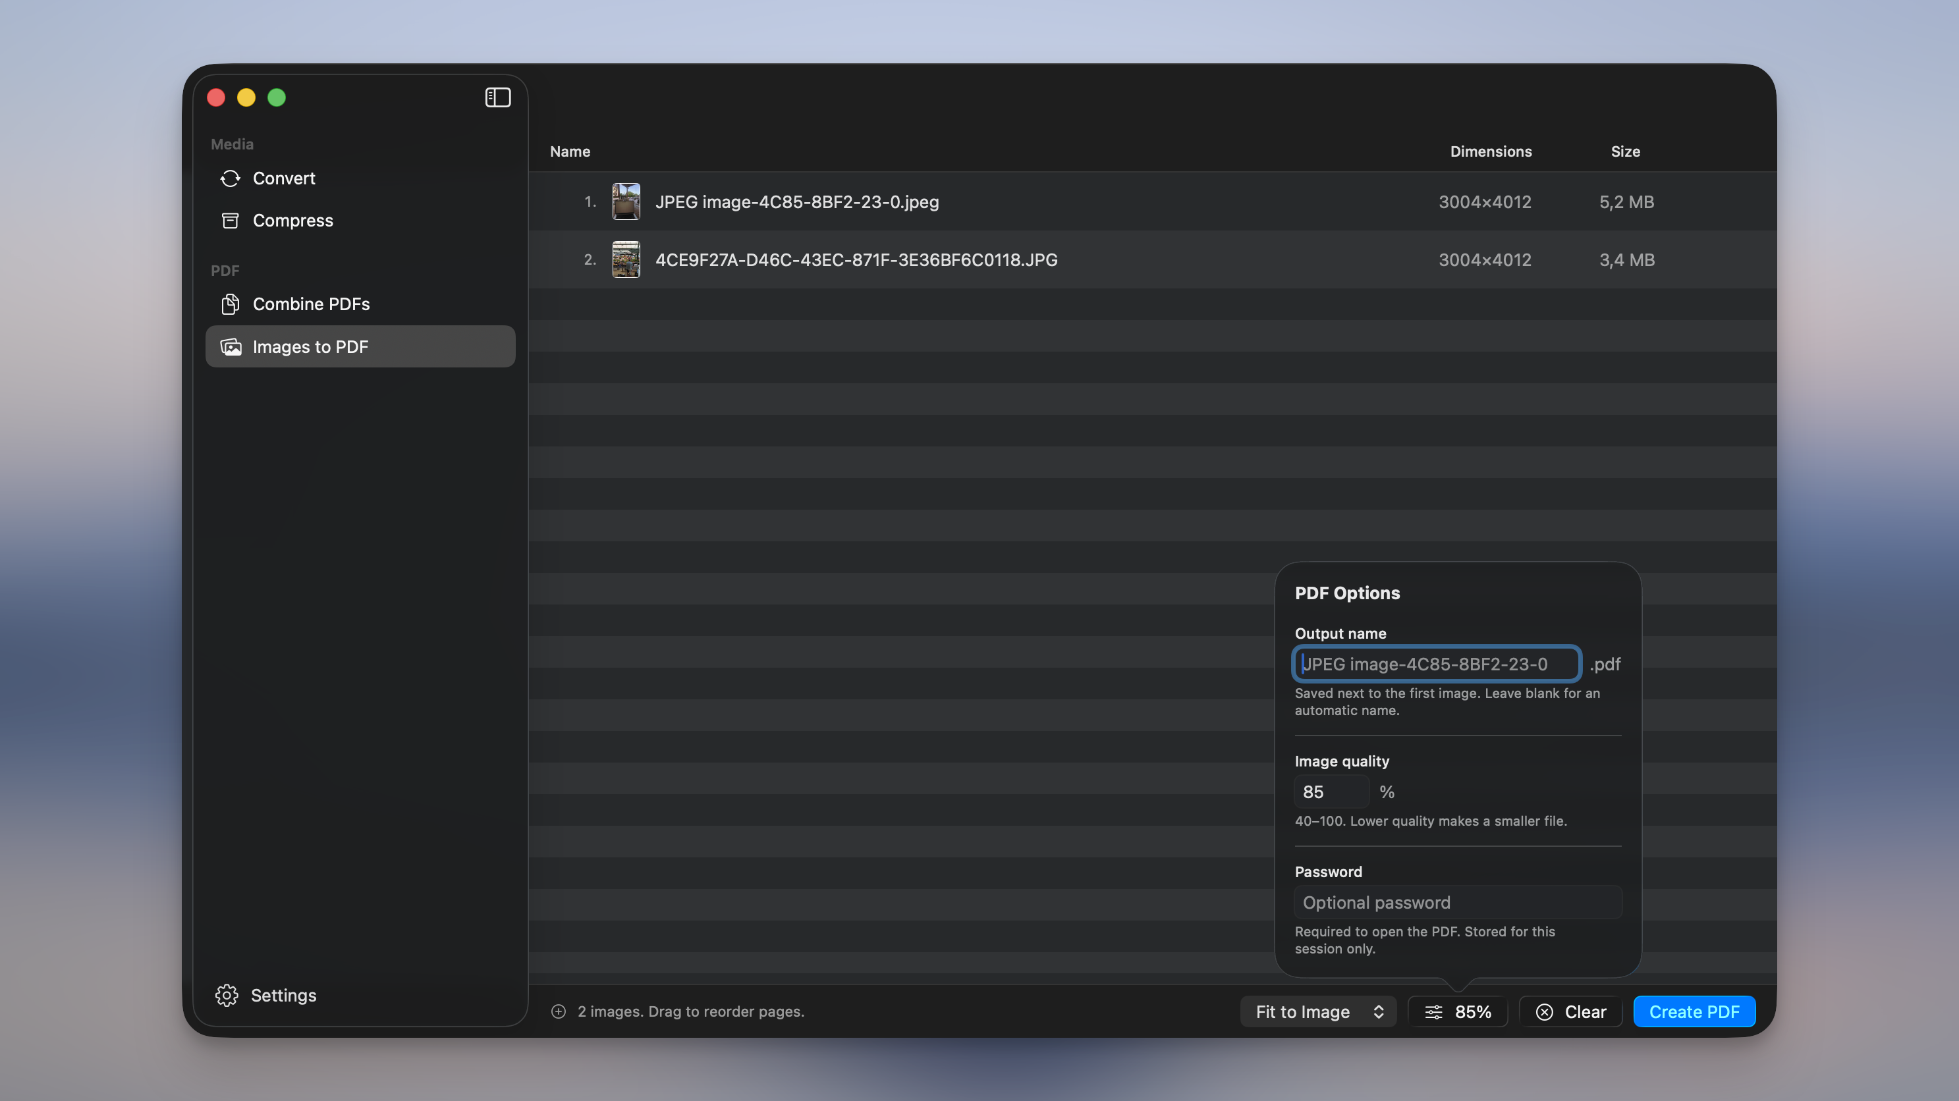The height and width of the screenshot is (1101, 1959).
Task: Open Settings at sidebar bottom
Action: (266, 995)
